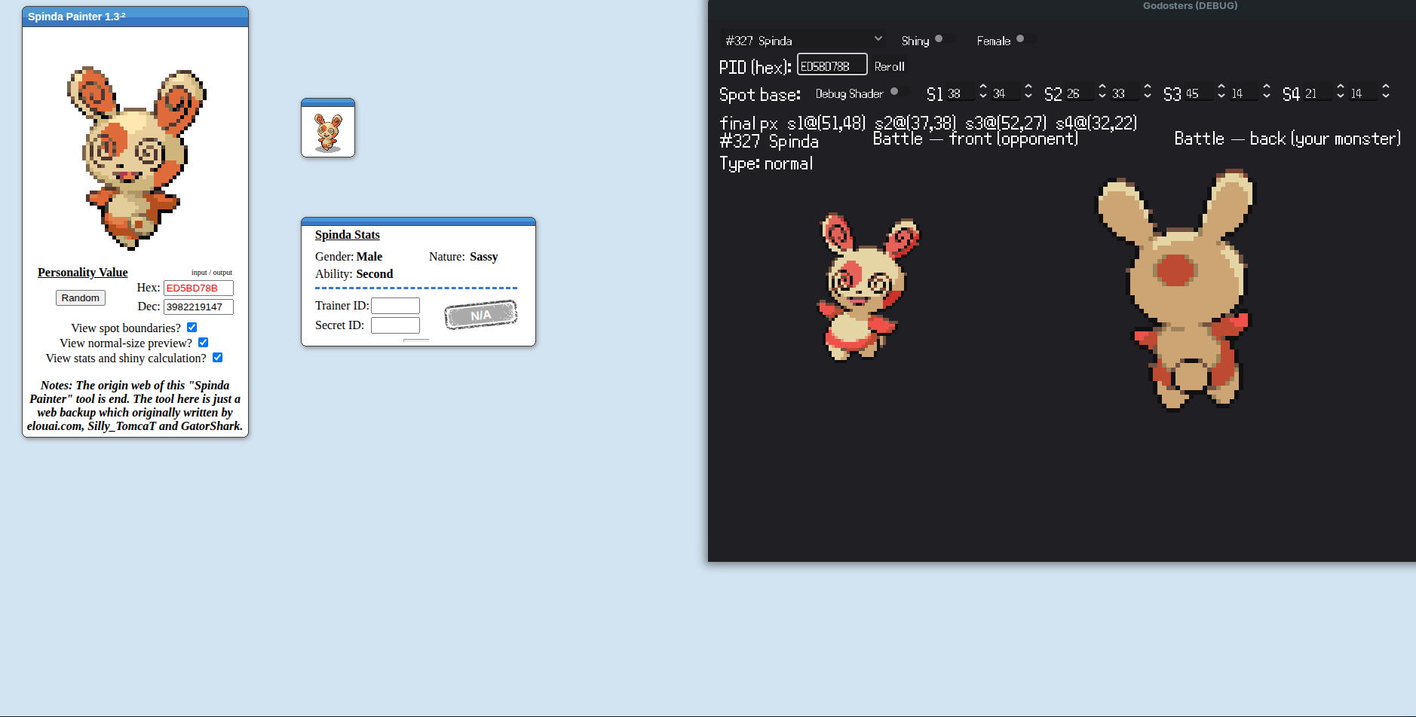Toggle the Female switch in Godosters
Screen dimensions: 1416x717
(1025, 39)
